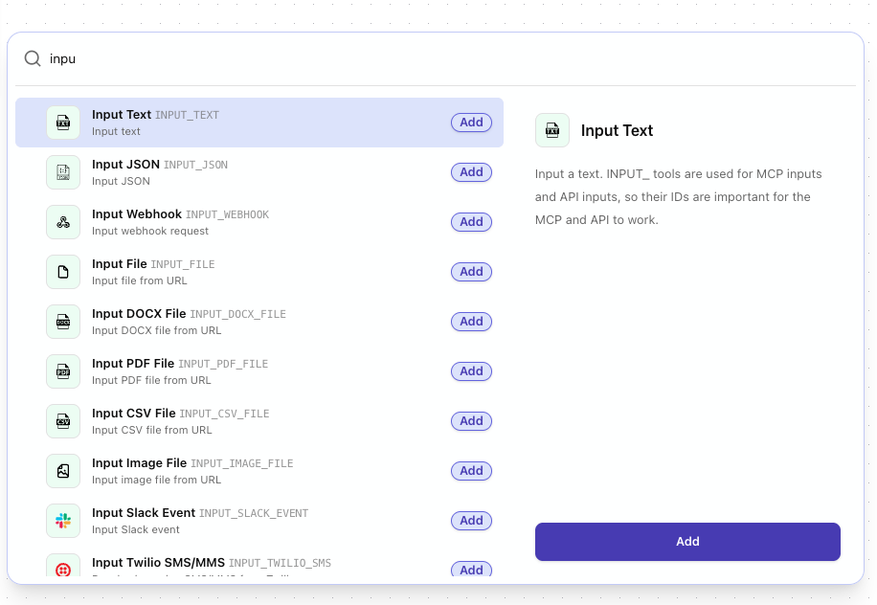The height and width of the screenshot is (605, 877).
Task: Add the Input Twilio SMS/MMS tool
Action: tap(471, 570)
